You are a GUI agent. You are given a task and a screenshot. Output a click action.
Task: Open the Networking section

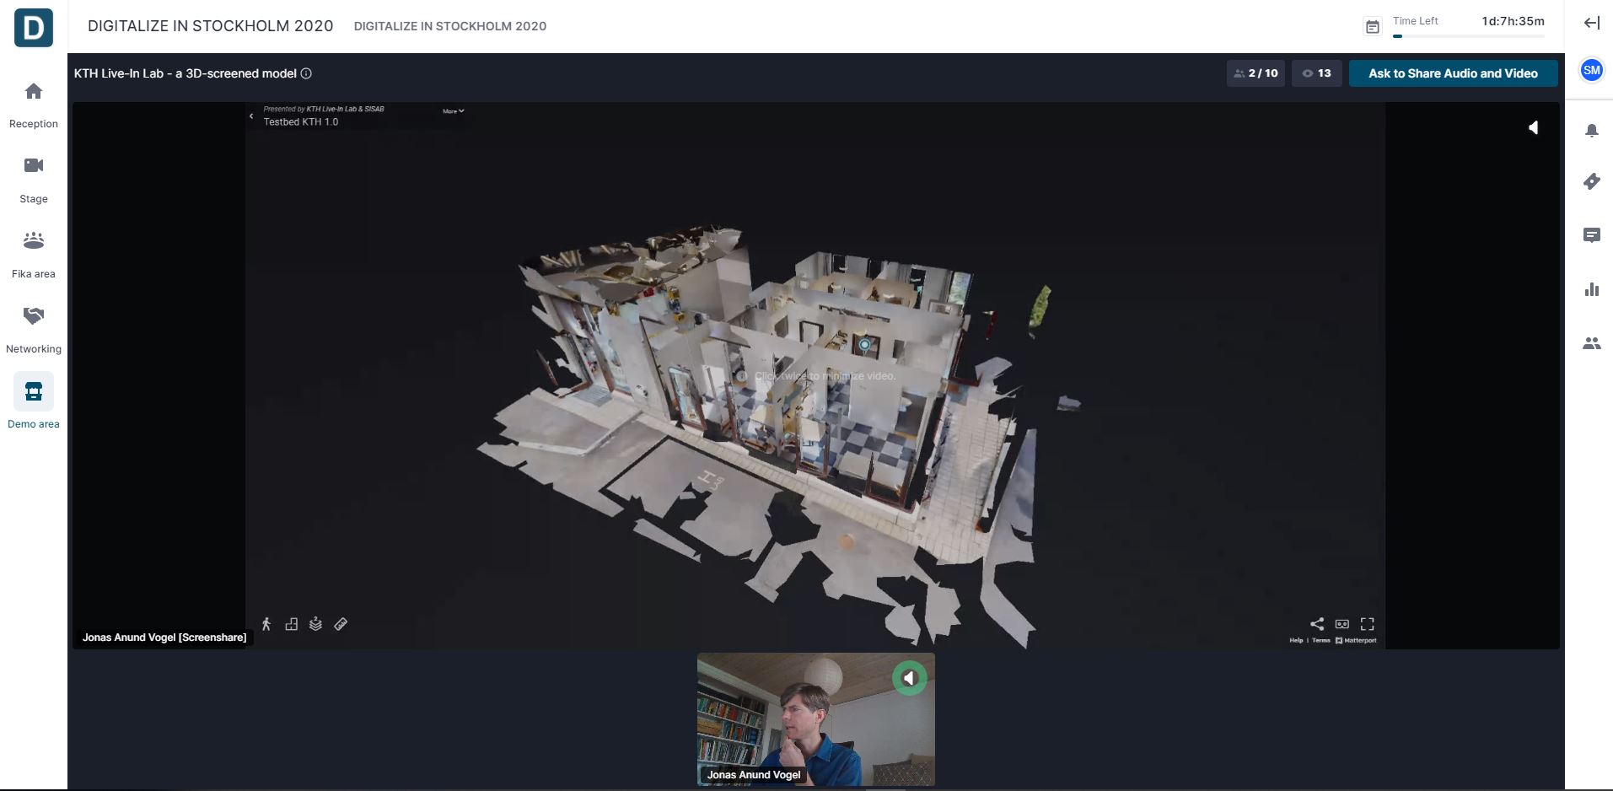click(34, 329)
